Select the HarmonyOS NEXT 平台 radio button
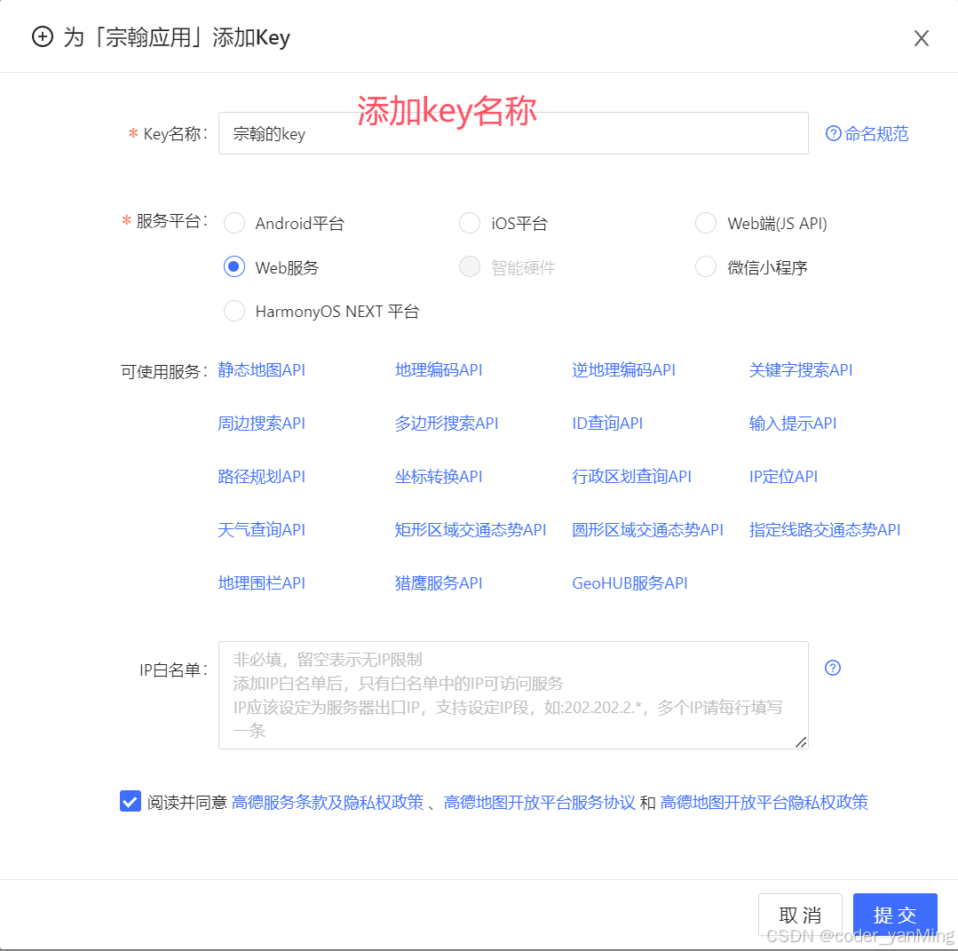Screen dimensions: 958x951 (234, 311)
